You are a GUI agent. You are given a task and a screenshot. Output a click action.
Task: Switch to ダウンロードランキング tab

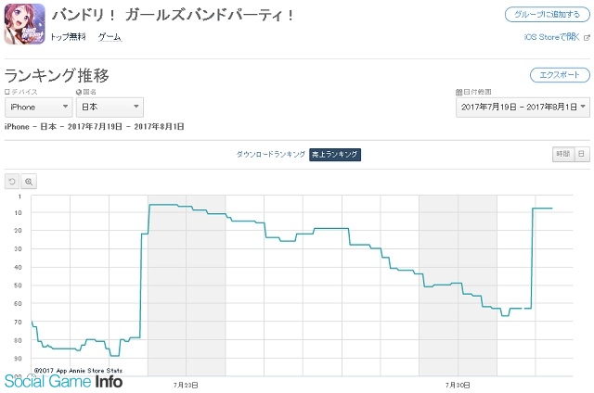point(270,154)
